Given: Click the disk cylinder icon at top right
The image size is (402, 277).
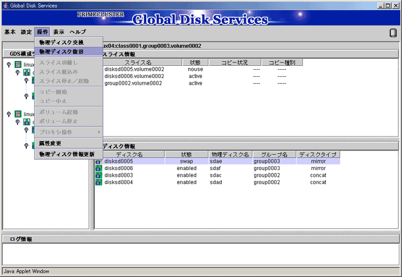Looking at the screenshot, I should coord(393,33).
